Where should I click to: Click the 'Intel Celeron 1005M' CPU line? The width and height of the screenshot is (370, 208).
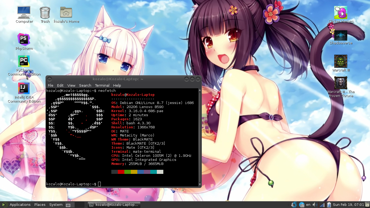pyautogui.click(x=157, y=156)
